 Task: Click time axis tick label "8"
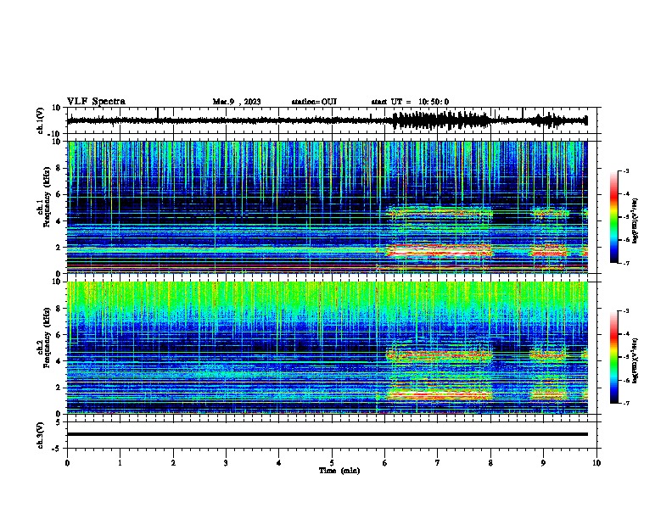coord(490,463)
